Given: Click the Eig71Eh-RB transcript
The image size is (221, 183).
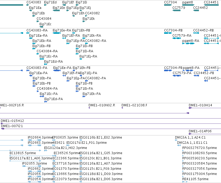Looking at the screenshot, I should (x=73, y=33).
